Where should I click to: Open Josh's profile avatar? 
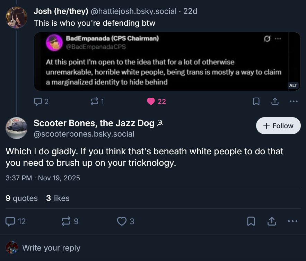(x=16, y=17)
